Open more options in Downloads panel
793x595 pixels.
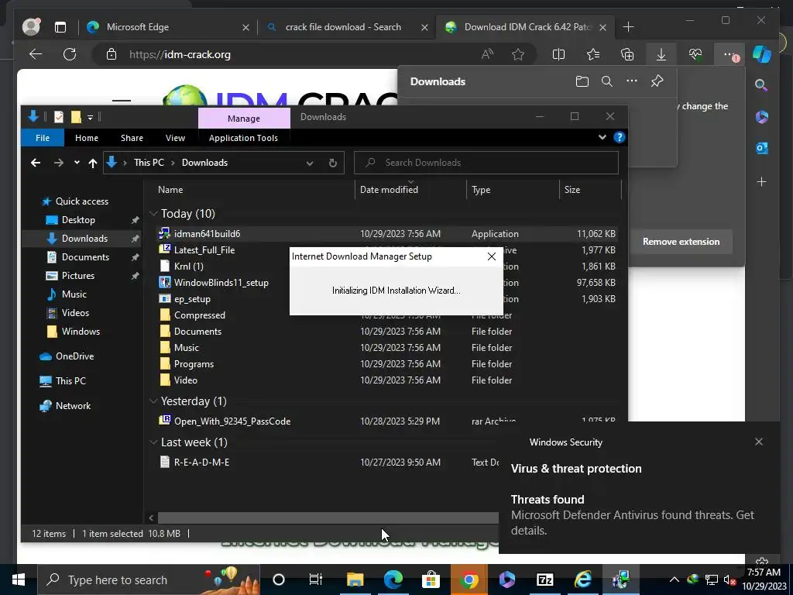point(632,81)
